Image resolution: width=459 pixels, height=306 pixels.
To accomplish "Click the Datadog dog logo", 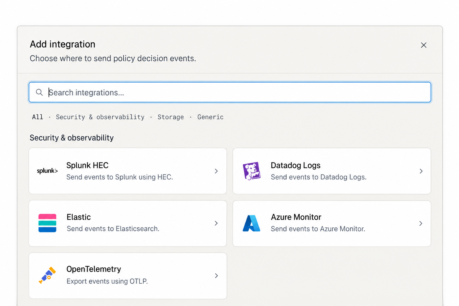I will tap(252, 171).
